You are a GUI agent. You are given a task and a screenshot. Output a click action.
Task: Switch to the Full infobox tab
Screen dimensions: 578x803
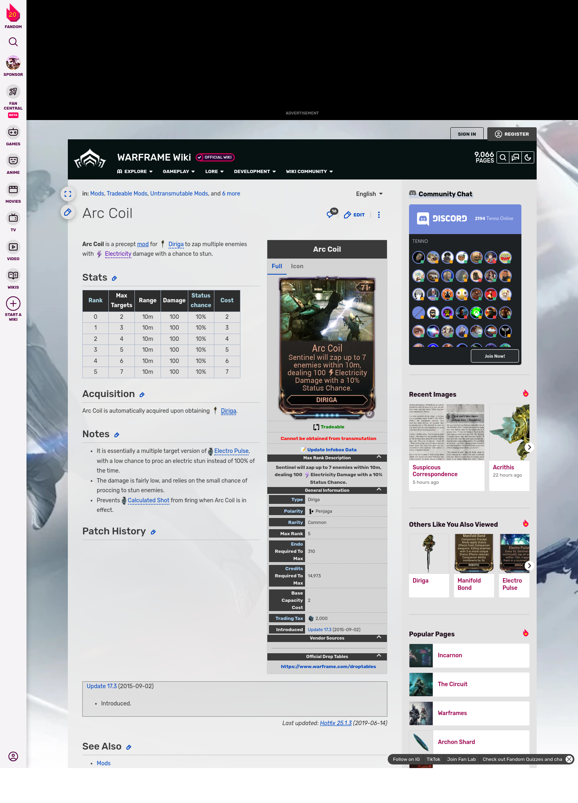pos(277,266)
